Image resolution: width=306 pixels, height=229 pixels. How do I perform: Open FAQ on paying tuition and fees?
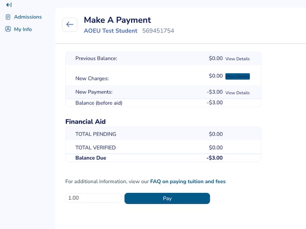pos(188,182)
